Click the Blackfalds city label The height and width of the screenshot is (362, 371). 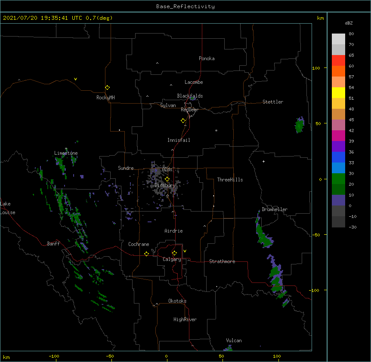pos(190,96)
